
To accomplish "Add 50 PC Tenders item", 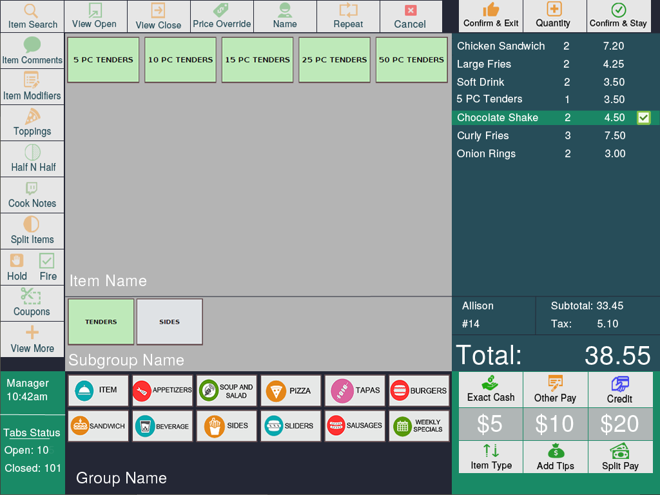I will 411,60.
